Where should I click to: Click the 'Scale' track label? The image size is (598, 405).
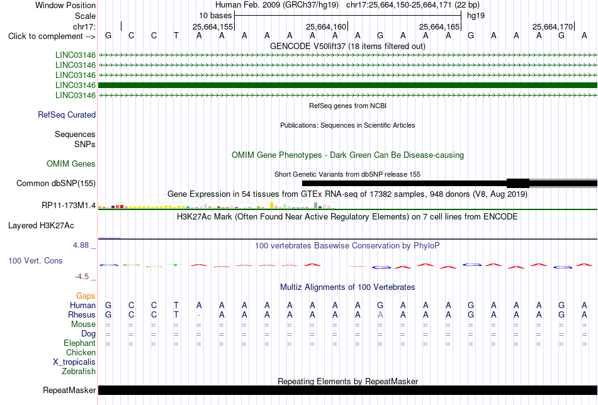[x=85, y=16]
